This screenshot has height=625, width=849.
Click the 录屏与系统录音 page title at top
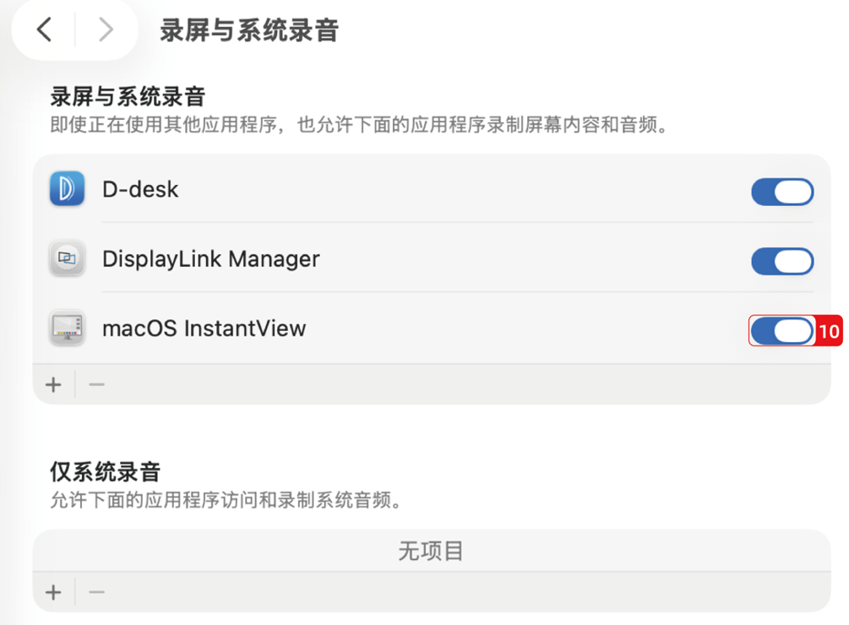click(248, 31)
